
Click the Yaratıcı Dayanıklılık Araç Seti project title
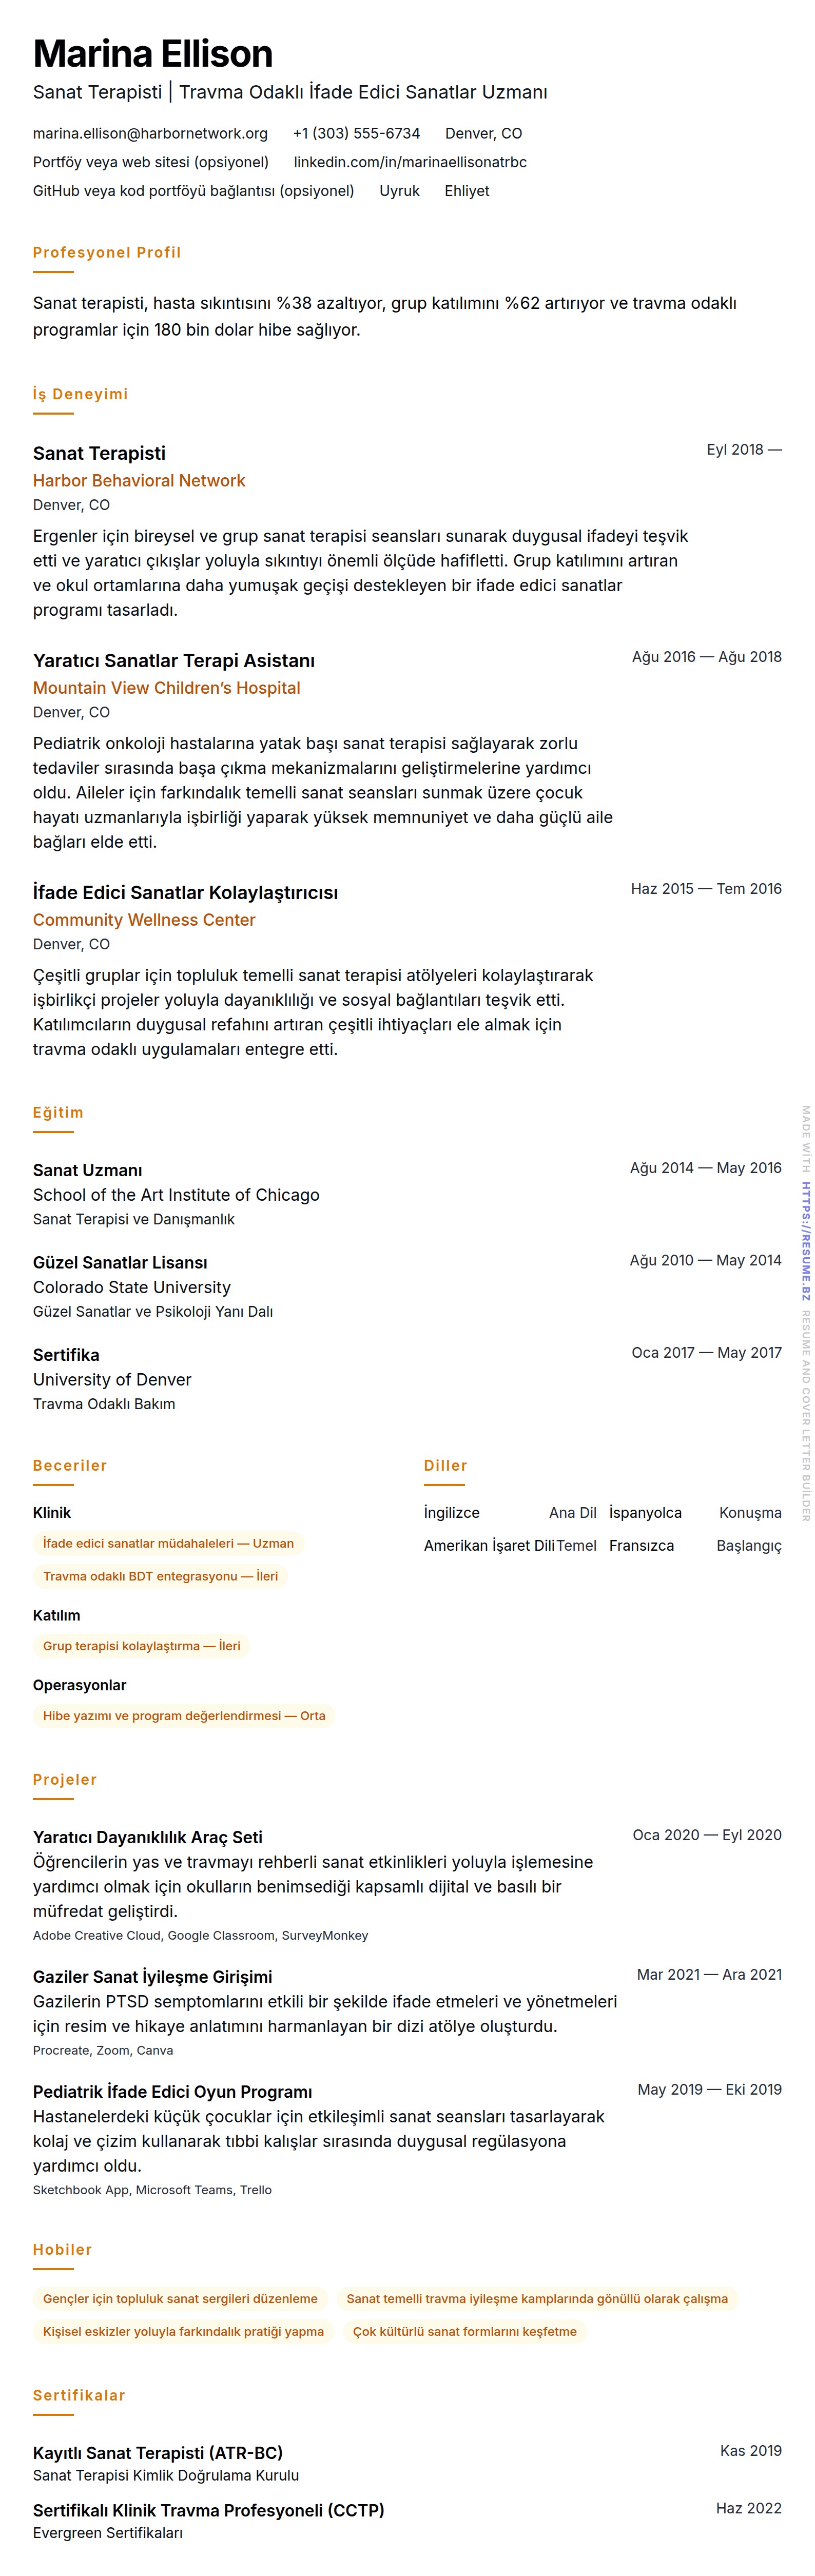pos(148,1837)
